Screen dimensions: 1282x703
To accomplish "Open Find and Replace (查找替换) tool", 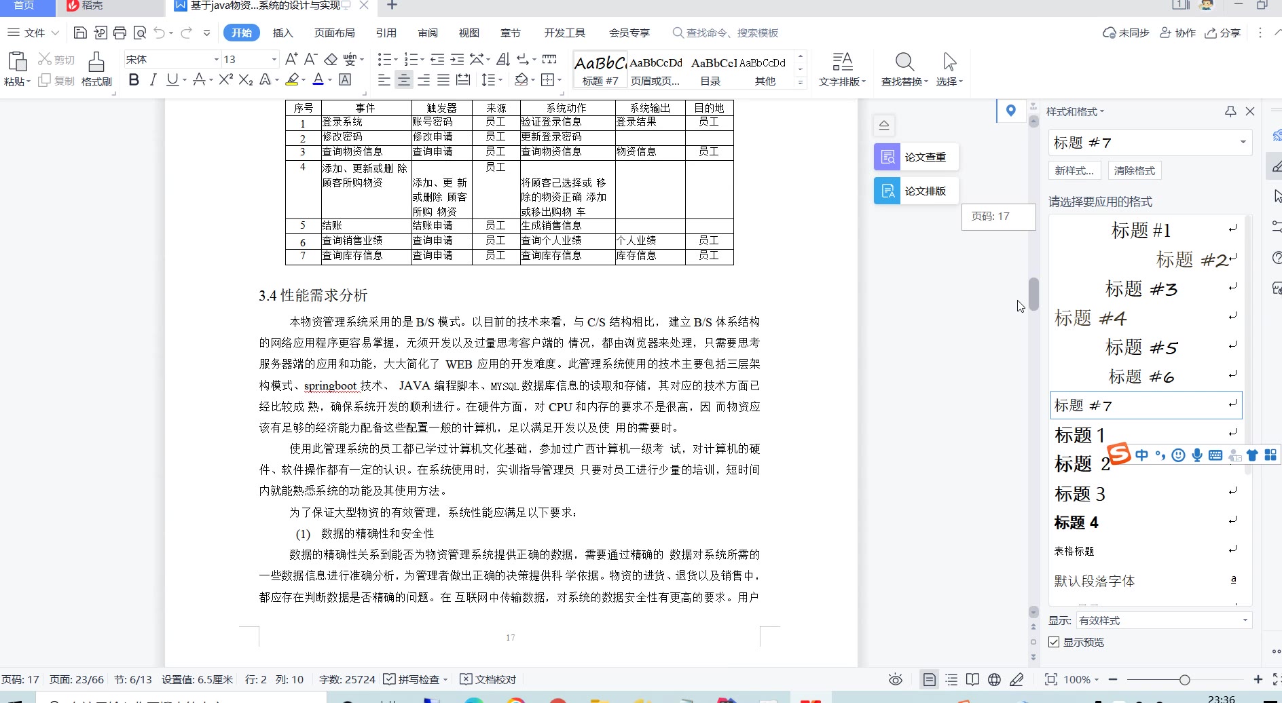I will pos(904,69).
